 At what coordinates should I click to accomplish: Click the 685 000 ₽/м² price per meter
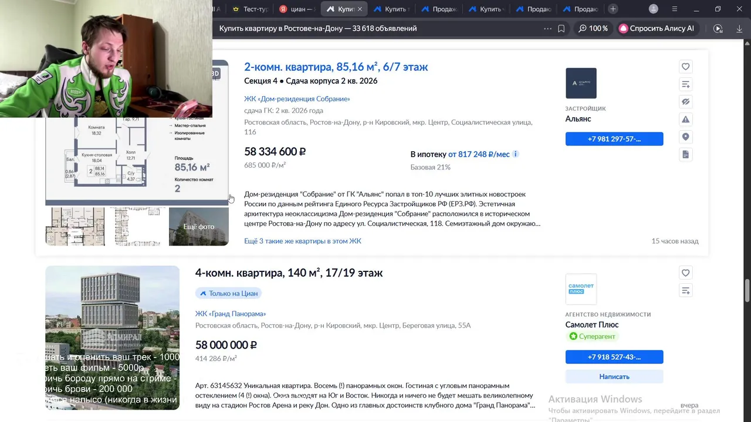coord(265,165)
